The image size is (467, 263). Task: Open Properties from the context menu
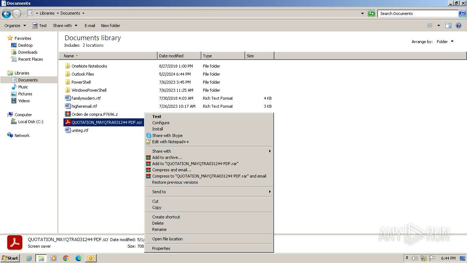click(x=209, y=248)
